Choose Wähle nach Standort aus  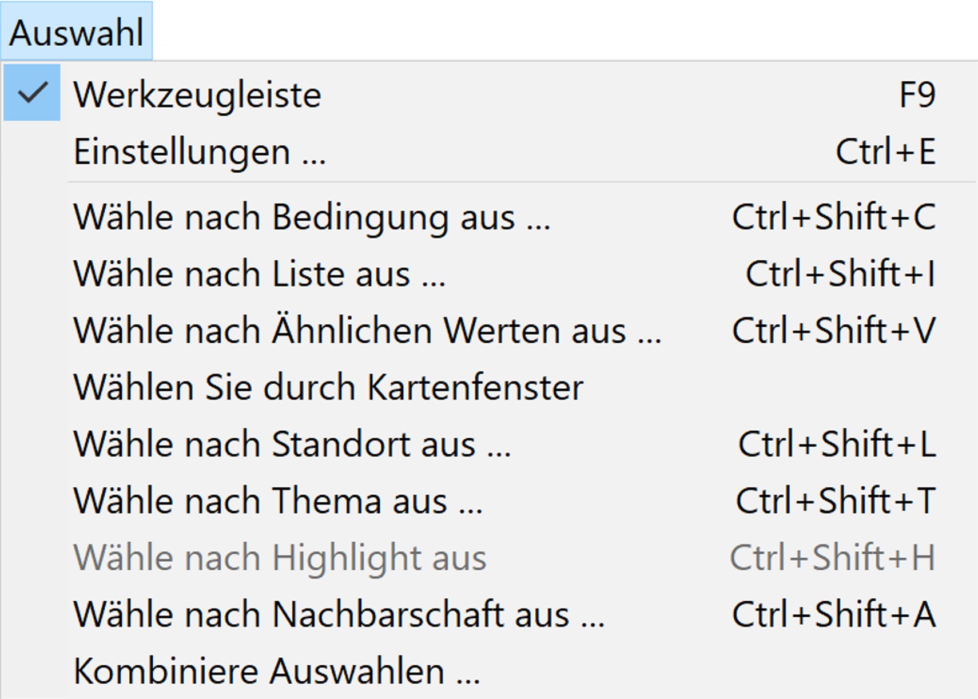292,444
